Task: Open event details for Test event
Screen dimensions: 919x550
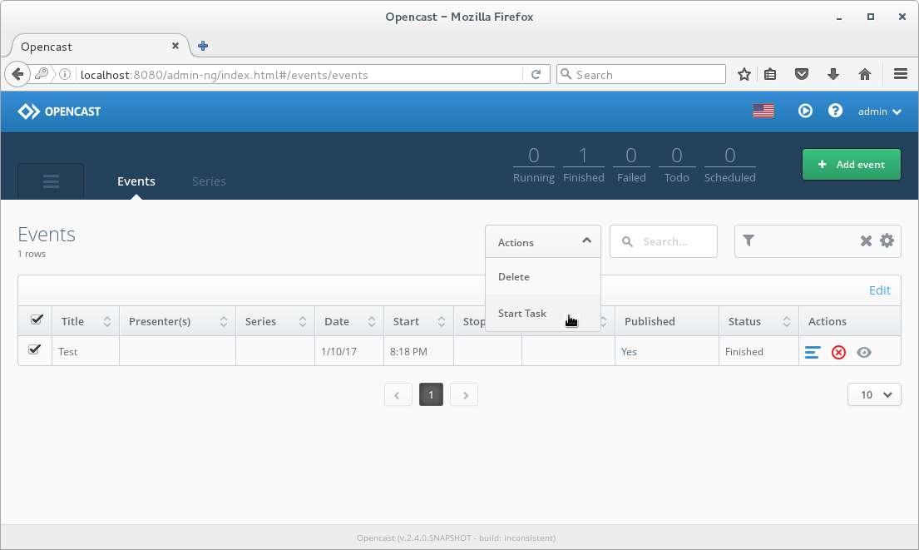Action: pos(813,353)
